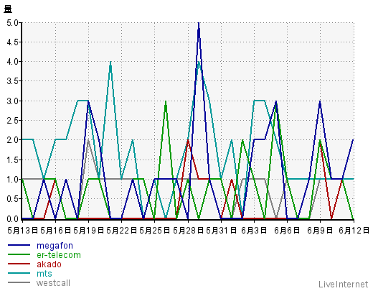Click the mts legend label
The height and width of the screenshot is (291, 373).
[x=44, y=274]
